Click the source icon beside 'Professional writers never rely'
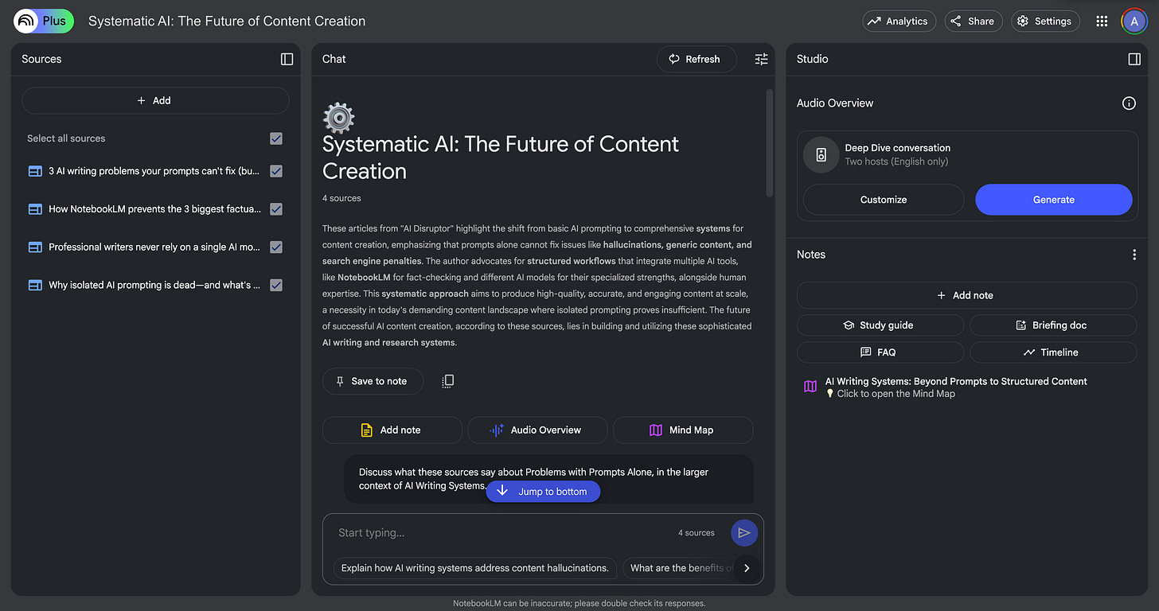Image resolution: width=1159 pixels, height=611 pixels. pos(35,247)
